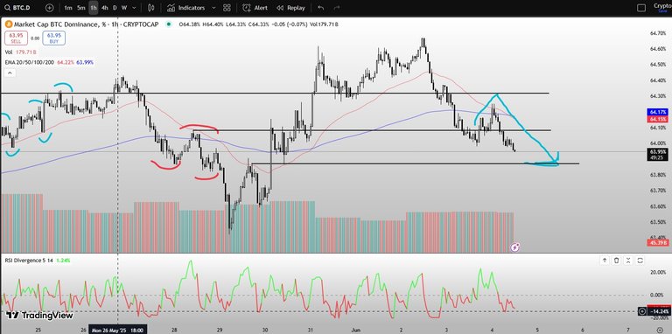672x334 pixels.
Task: Start bar Replay mode
Action: coord(290,8)
